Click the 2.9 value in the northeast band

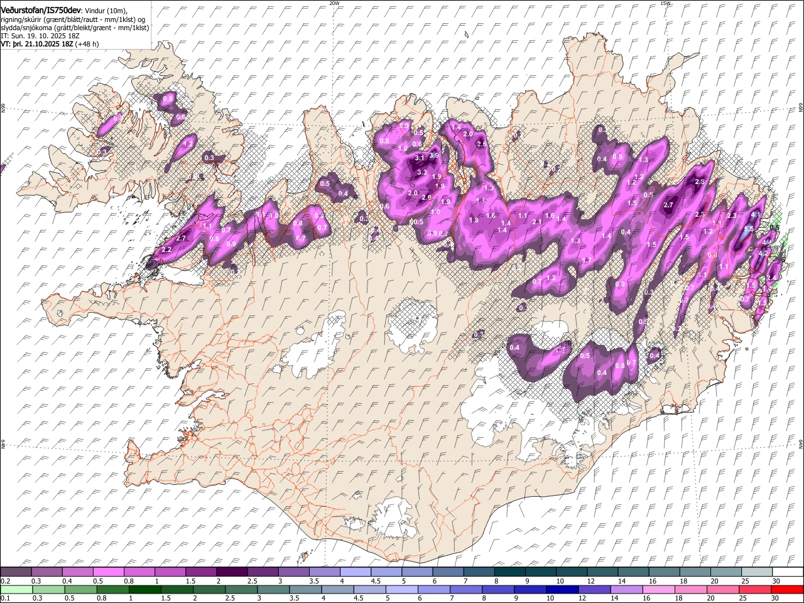pyautogui.click(x=700, y=182)
